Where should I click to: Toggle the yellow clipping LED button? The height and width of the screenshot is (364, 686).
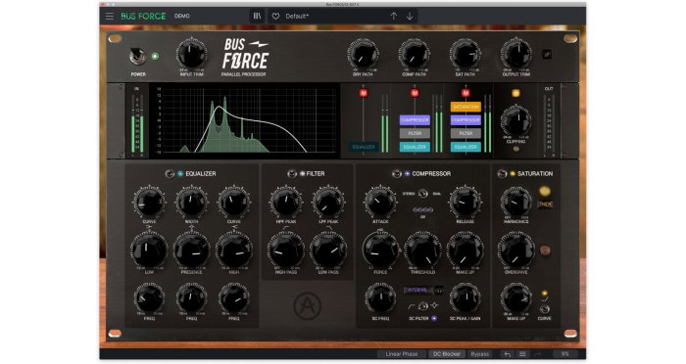pos(515,93)
